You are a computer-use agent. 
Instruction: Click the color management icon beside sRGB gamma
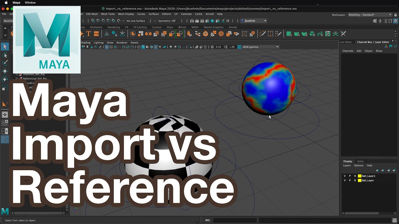coord(239,47)
